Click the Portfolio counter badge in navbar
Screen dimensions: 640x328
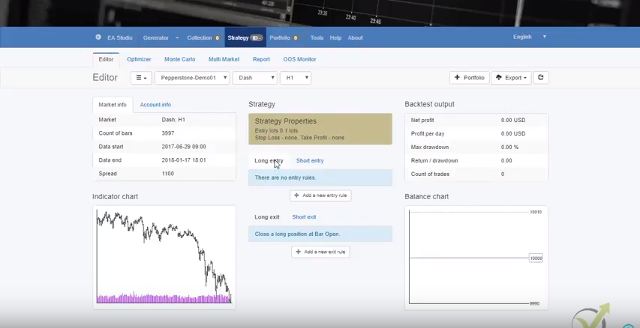[x=296, y=37]
